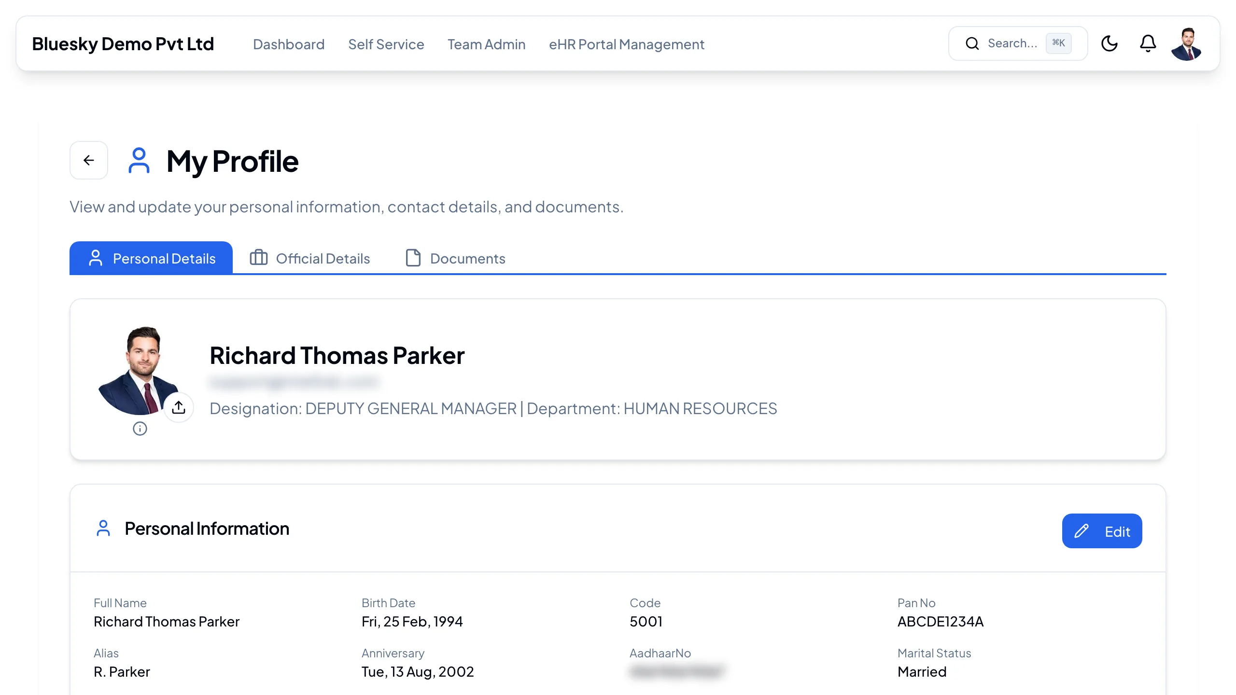
Task: Click the My Profile person icon
Action: (x=139, y=160)
